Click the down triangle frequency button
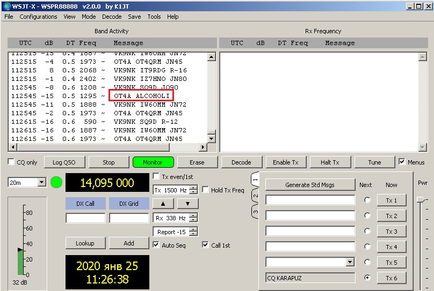The height and width of the screenshot is (291, 434). [187, 204]
